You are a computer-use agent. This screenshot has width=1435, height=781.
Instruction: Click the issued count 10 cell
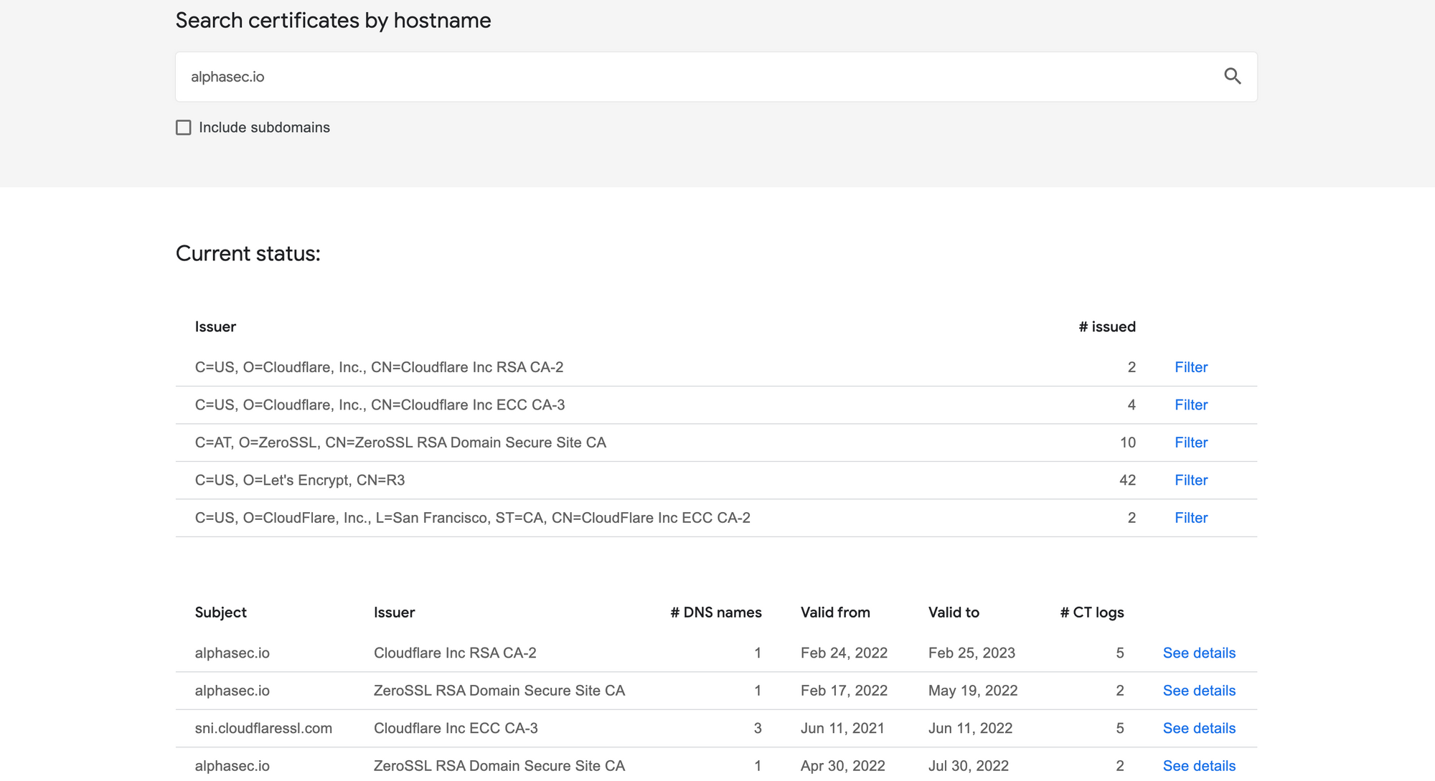[x=1128, y=442]
